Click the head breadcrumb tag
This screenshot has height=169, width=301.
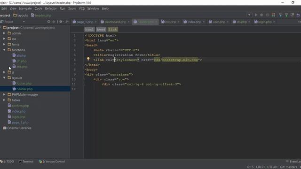pos(101,29)
